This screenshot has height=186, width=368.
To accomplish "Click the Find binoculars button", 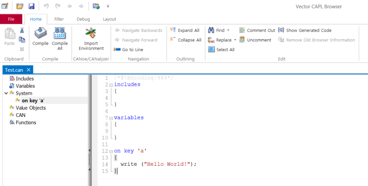I will click(216, 30).
